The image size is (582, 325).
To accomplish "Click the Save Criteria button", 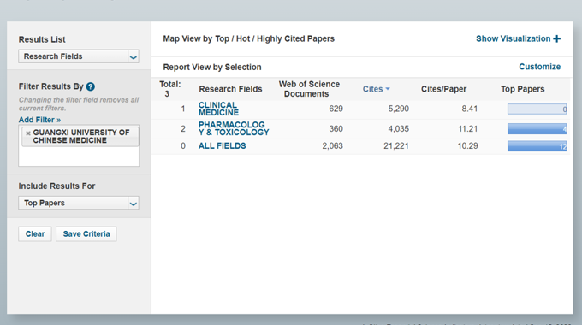I will click(x=86, y=234).
